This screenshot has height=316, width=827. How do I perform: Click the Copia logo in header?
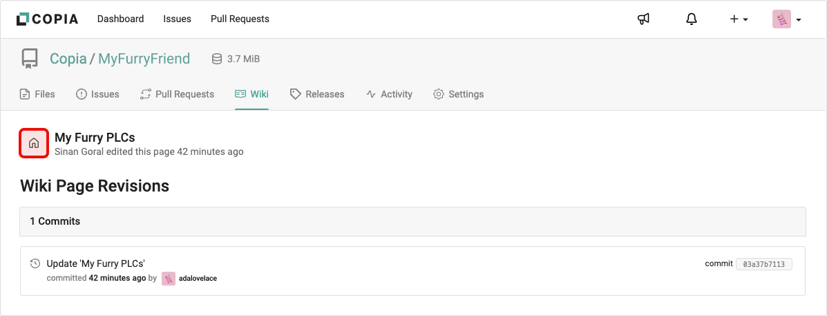point(47,19)
